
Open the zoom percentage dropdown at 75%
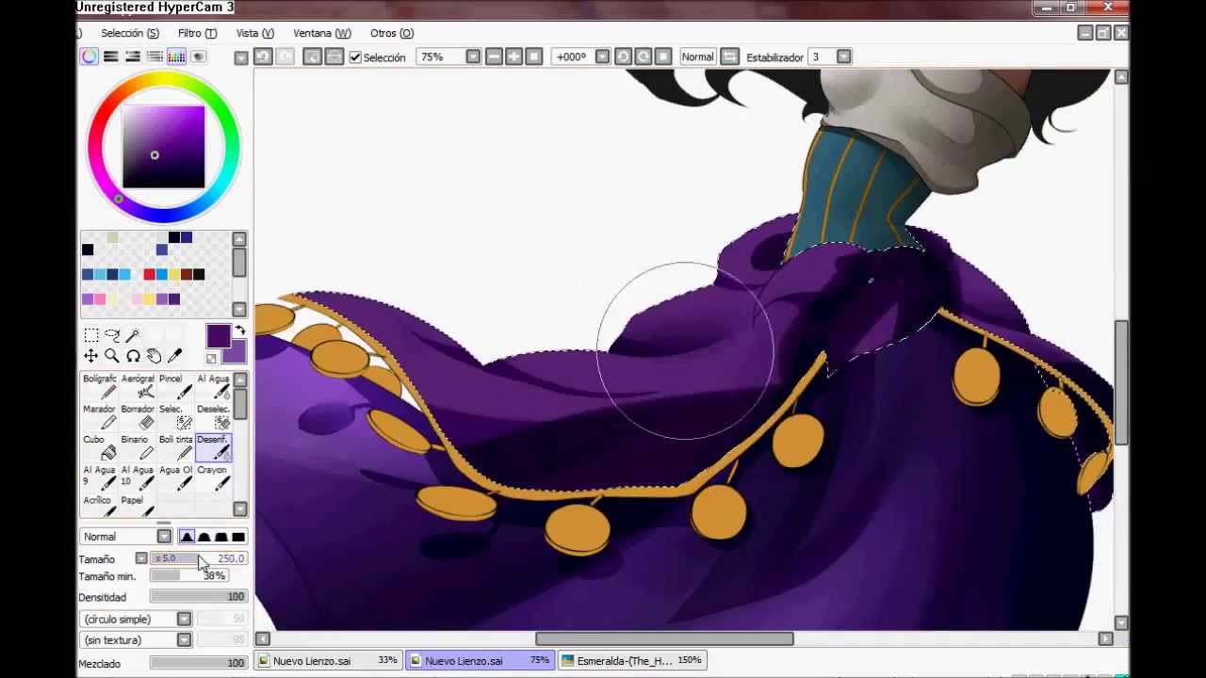[x=473, y=56]
